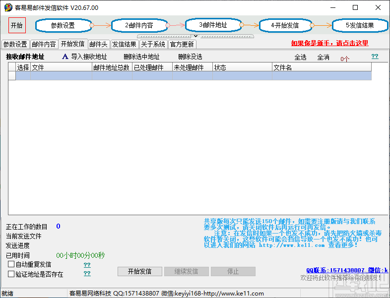Select the highlighted empty first table row
This screenshot has width=390, height=298.
(x=194, y=76)
